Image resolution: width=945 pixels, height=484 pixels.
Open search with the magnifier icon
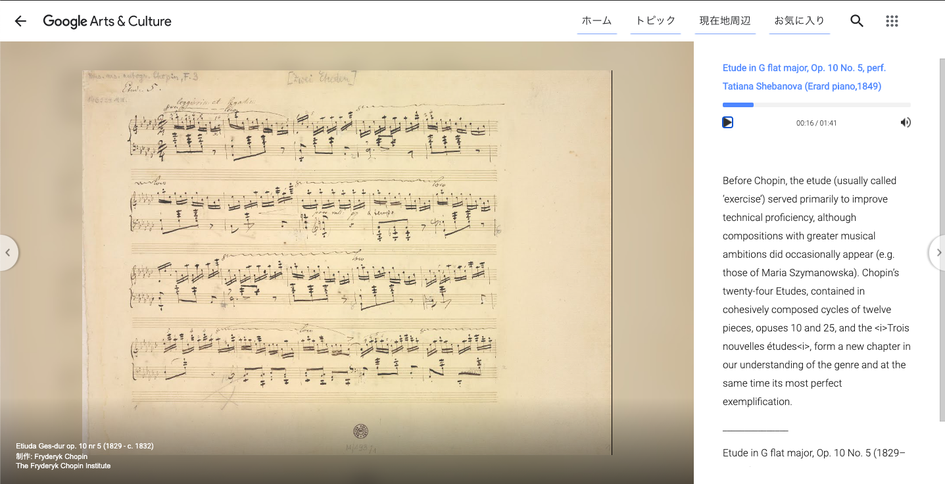(857, 21)
